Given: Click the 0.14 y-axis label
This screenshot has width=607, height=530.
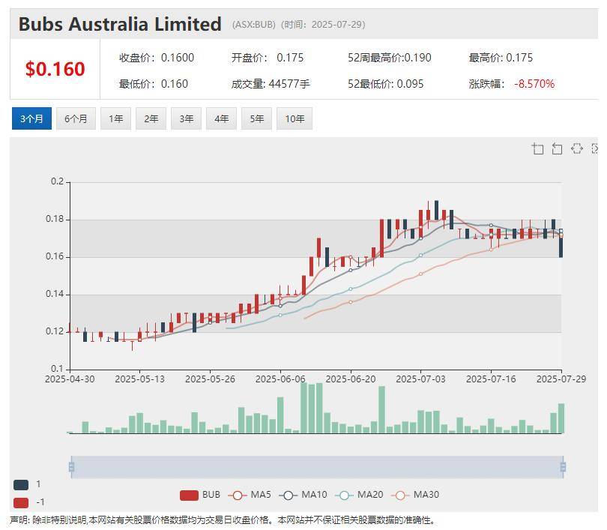Looking at the screenshot, I should click(x=55, y=294).
